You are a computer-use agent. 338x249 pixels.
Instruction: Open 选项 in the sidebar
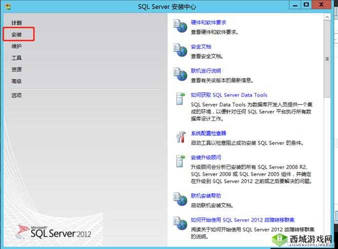point(16,95)
